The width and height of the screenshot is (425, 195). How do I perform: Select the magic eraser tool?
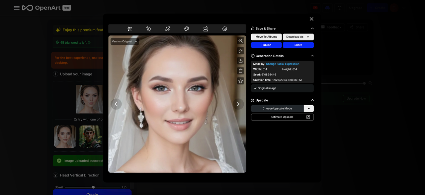(149, 29)
